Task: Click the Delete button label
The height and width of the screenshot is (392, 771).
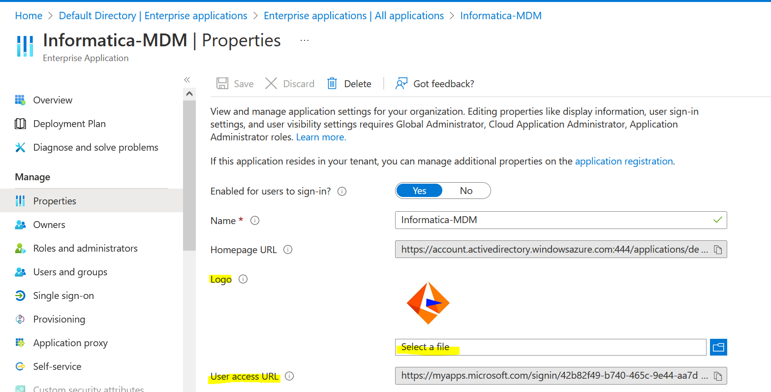Action: (x=358, y=84)
